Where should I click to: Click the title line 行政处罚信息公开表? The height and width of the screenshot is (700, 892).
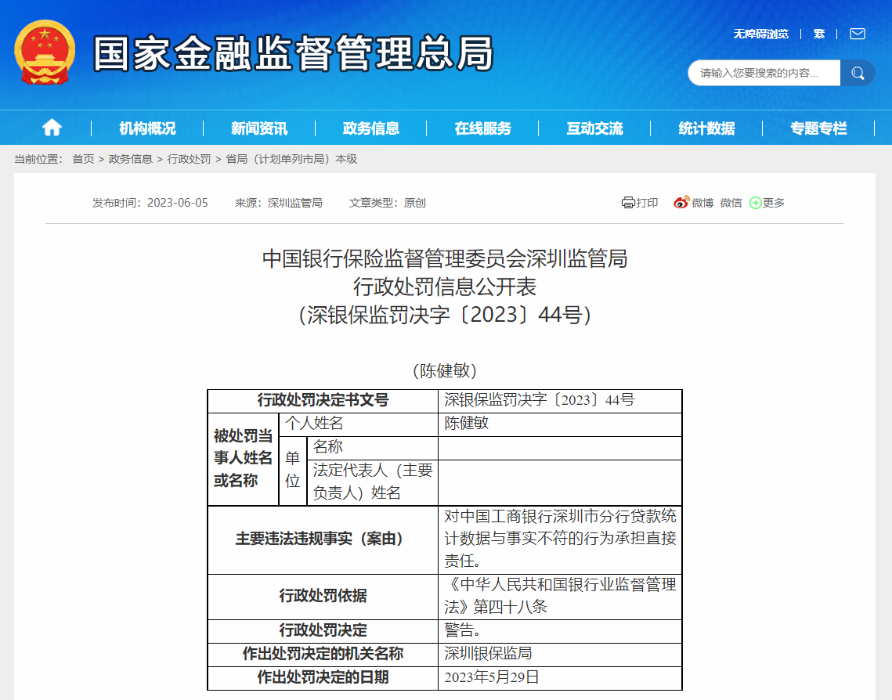(445, 287)
